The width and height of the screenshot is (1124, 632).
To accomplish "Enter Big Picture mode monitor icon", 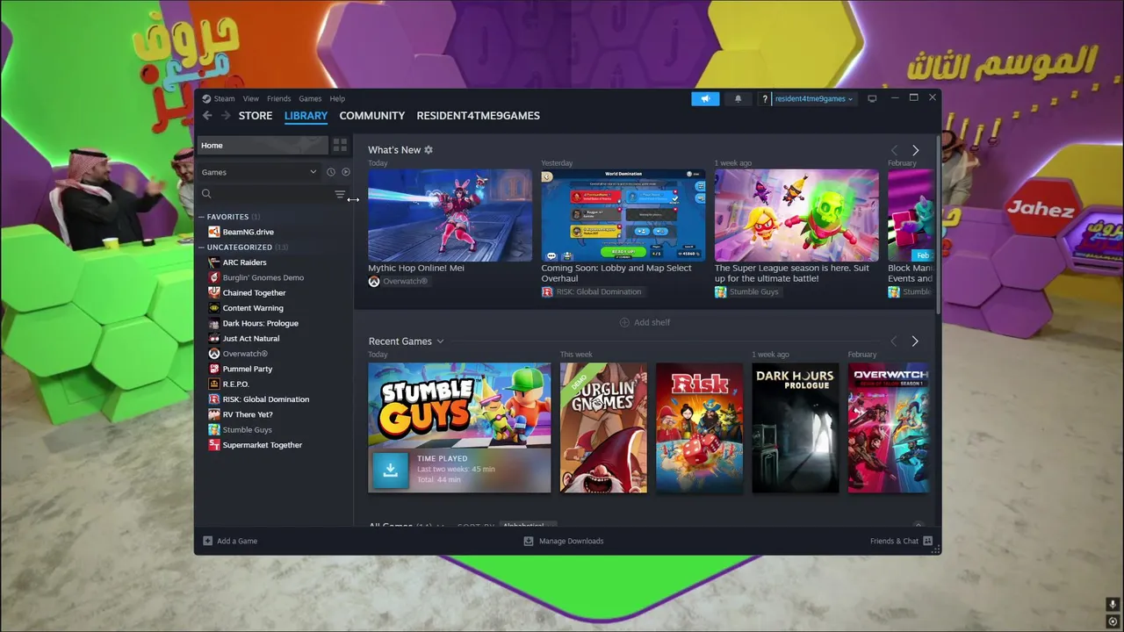I will pyautogui.click(x=872, y=98).
